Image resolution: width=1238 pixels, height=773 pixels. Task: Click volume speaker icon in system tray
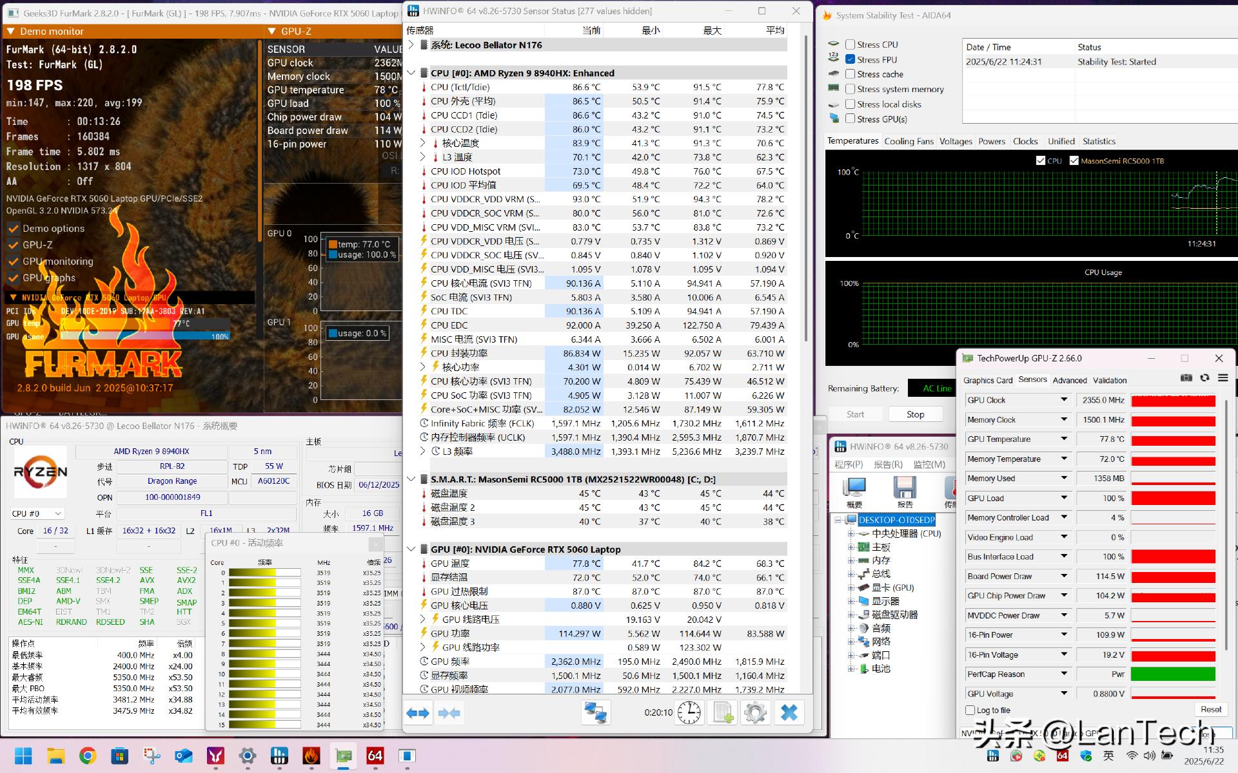click(1149, 755)
